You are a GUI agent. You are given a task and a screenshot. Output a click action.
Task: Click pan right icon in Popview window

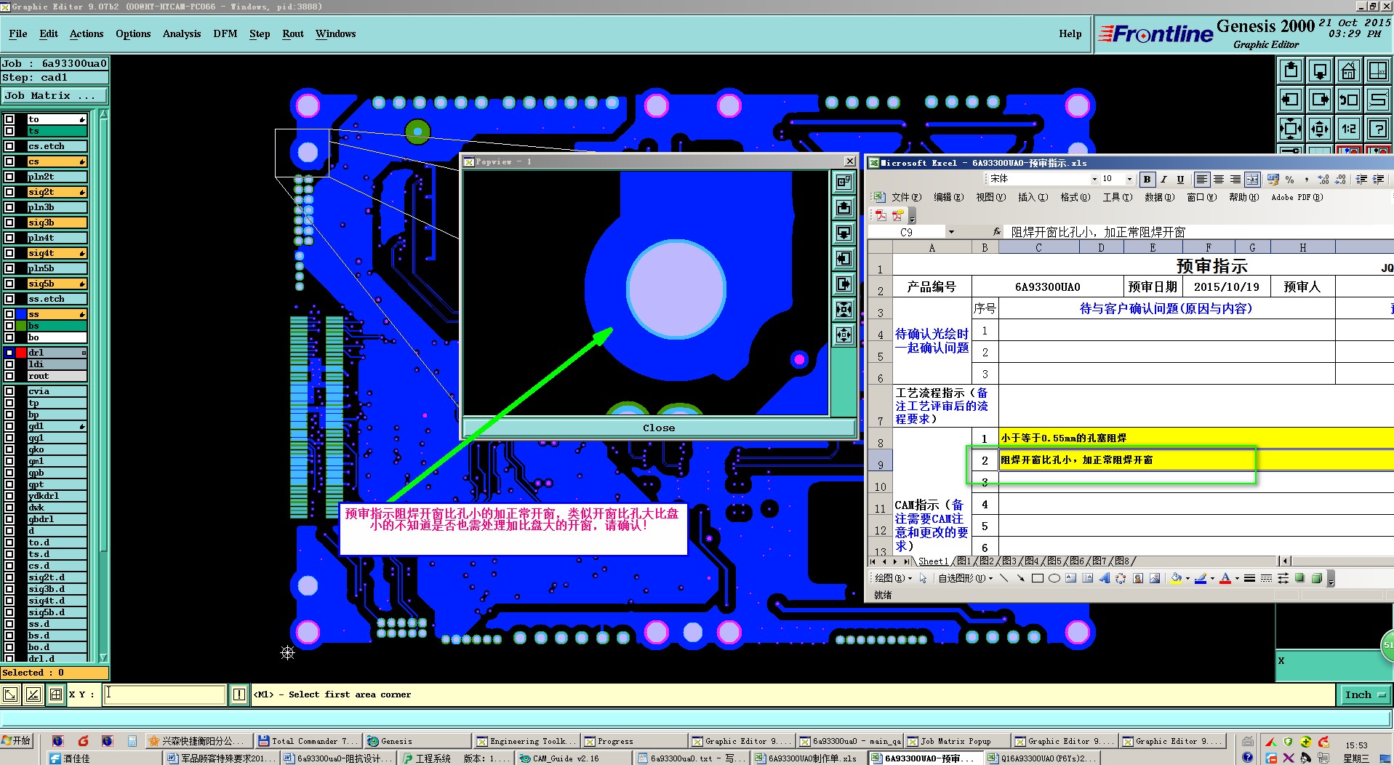pos(844,284)
